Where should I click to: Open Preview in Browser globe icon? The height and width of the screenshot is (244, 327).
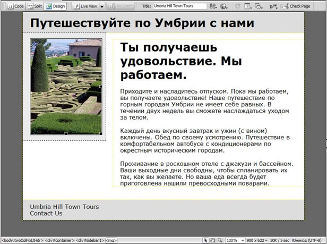223,6
